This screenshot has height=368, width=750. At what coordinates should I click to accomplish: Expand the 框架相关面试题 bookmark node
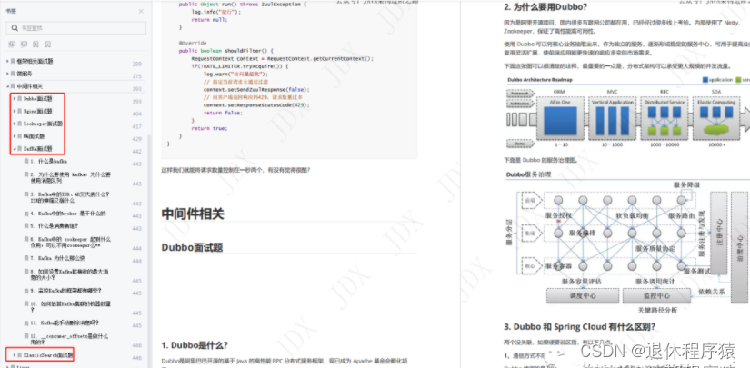point(7,61)
